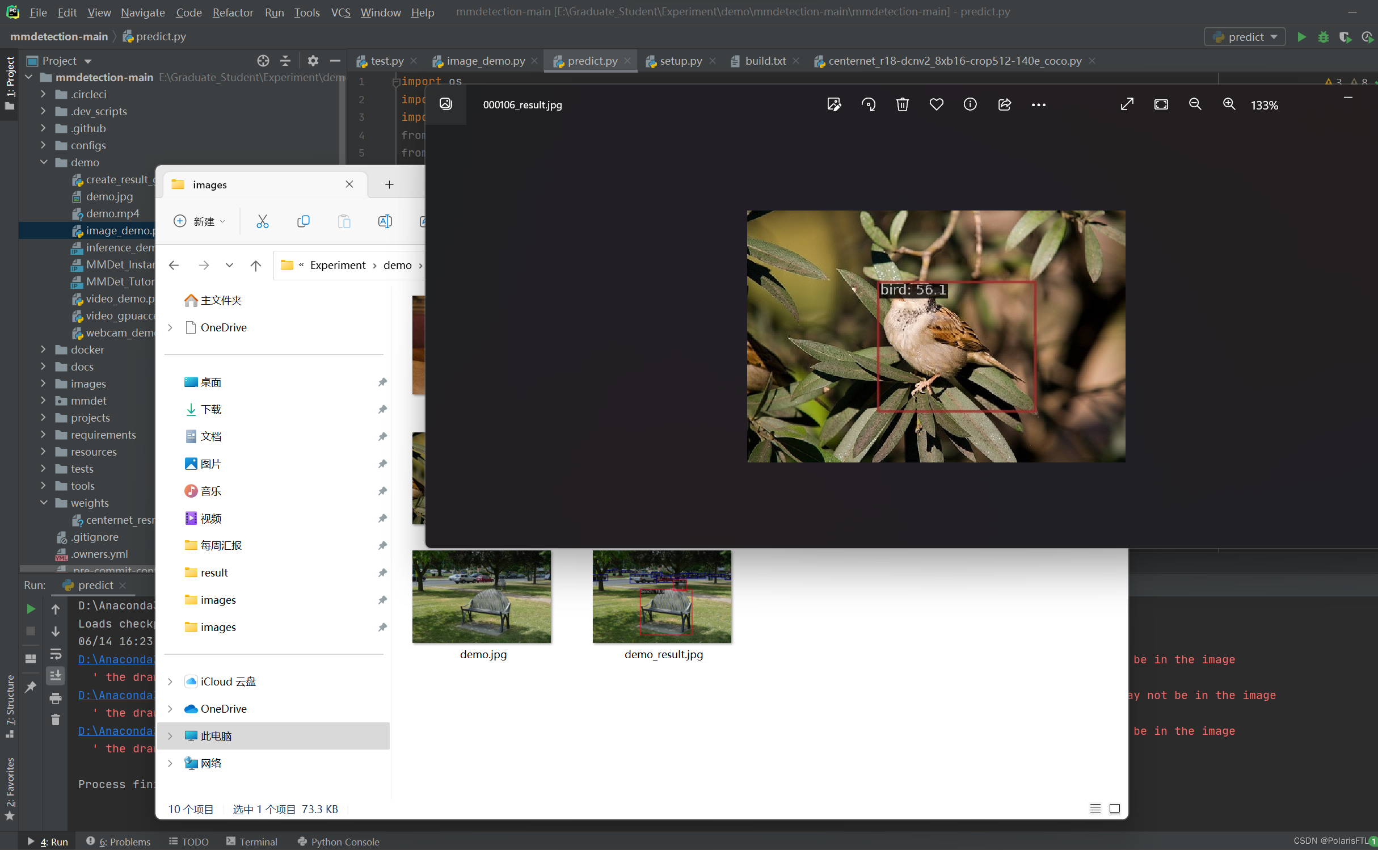
Task: Click the green Run button in toolbar
Action: pyautogui.click(x=1302, y=37)
